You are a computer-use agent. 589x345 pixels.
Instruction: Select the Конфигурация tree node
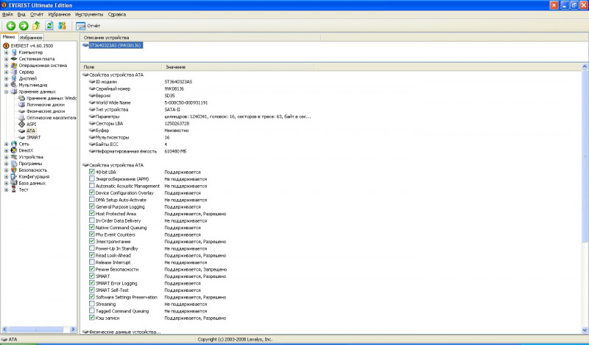coord(34,176)
